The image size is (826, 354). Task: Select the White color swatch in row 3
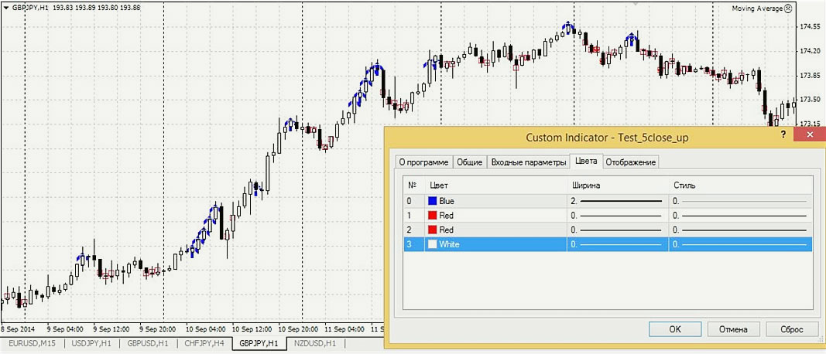point(433,244)
